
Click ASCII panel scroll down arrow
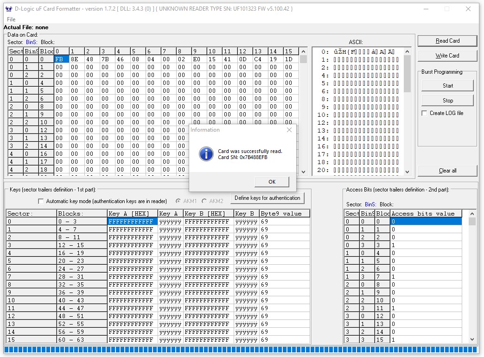click(x=407, y=172)
